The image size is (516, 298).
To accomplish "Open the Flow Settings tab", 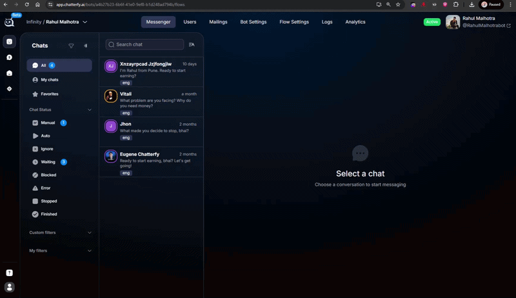I will [x=294, y=22].
